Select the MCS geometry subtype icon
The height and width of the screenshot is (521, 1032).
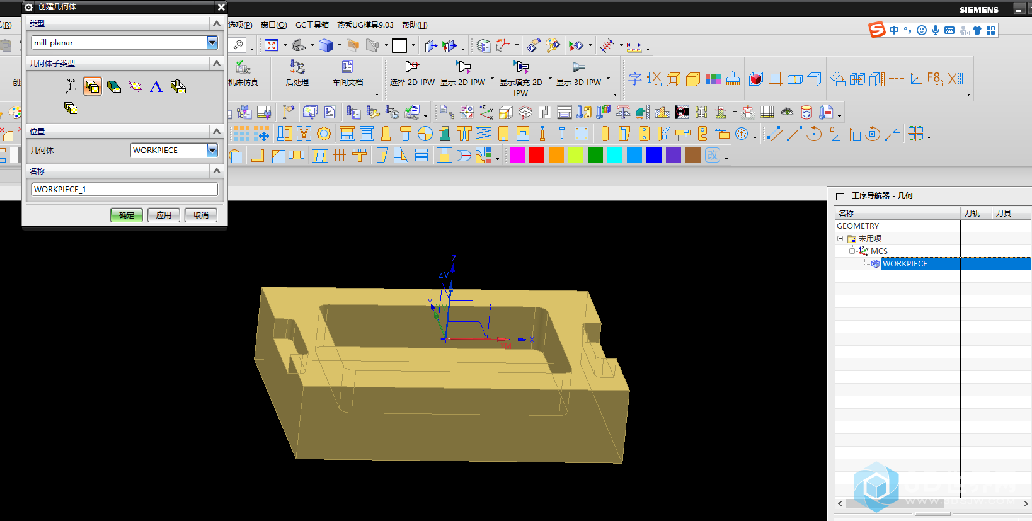(x=71, y=86)
